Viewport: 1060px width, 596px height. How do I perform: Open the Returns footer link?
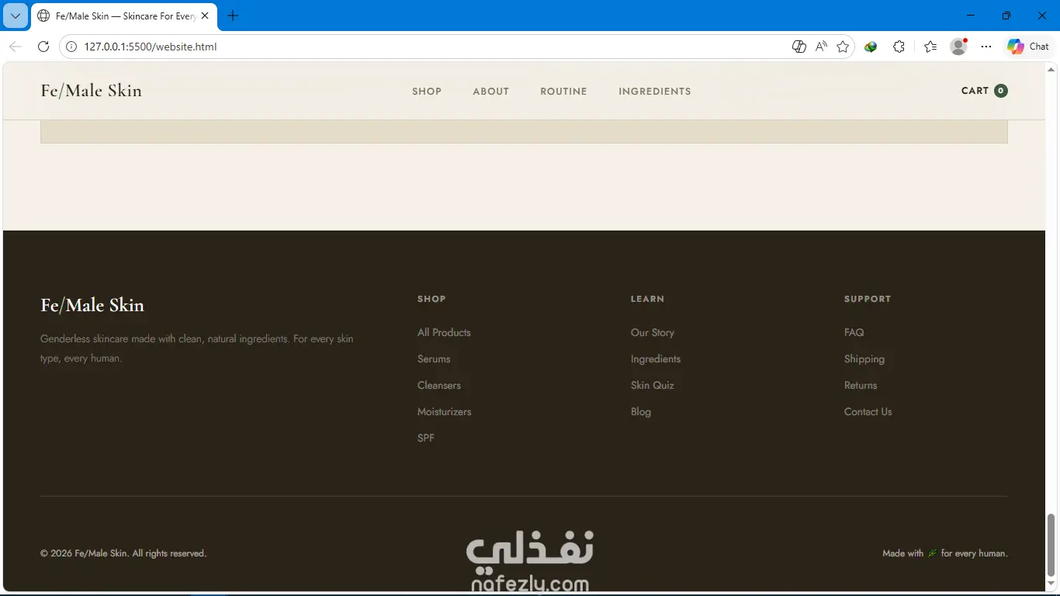click(861, 385)
